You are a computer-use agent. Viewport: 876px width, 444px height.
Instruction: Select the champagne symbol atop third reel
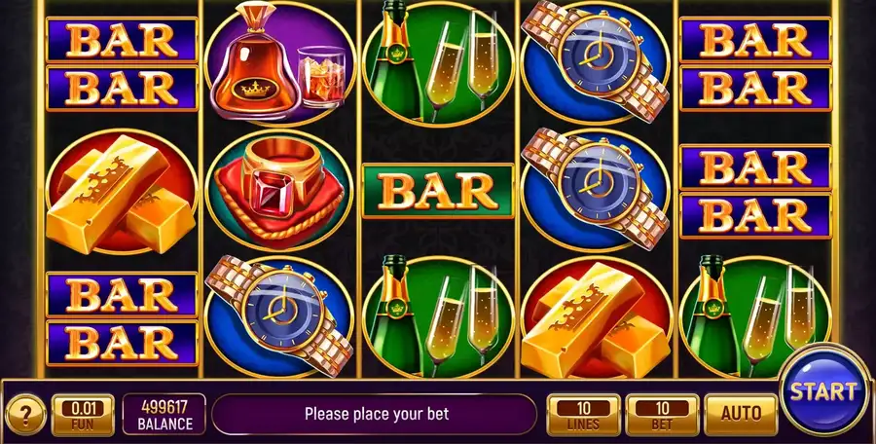coord(437,61)
